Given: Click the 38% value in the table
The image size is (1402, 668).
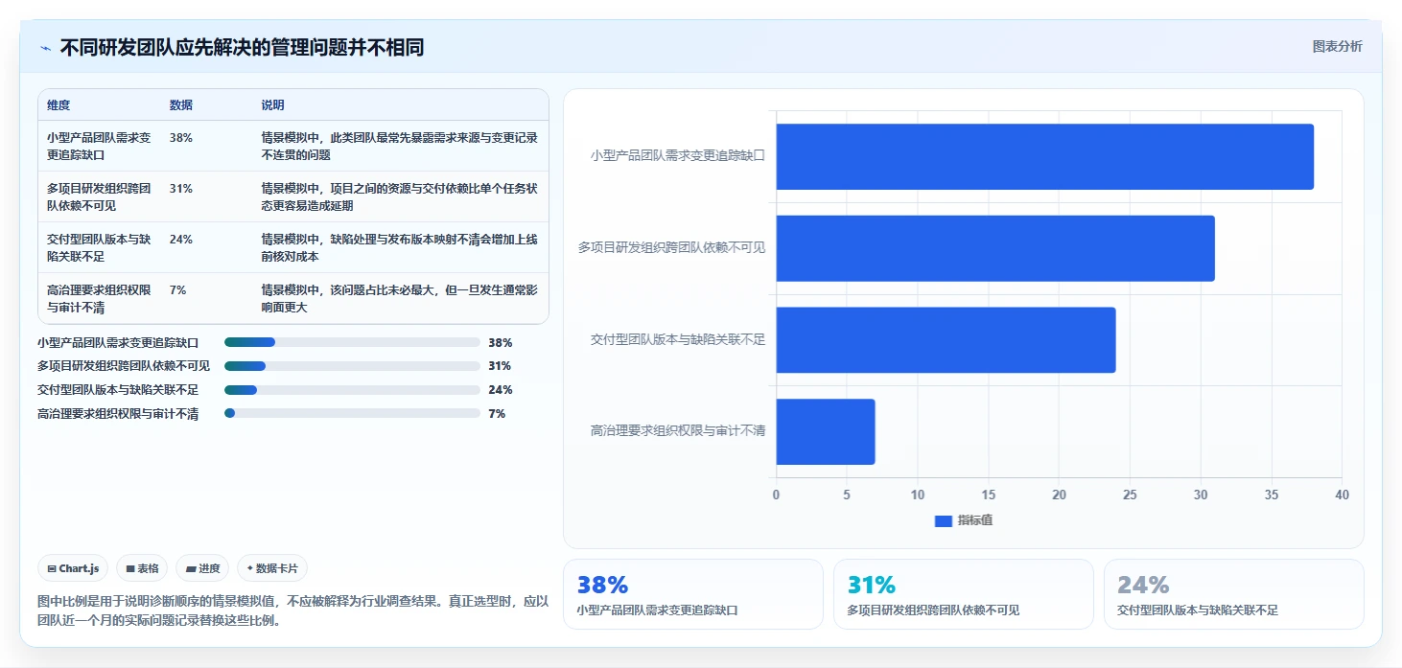Looking at the screenshot, I should [x=181, y=138].
